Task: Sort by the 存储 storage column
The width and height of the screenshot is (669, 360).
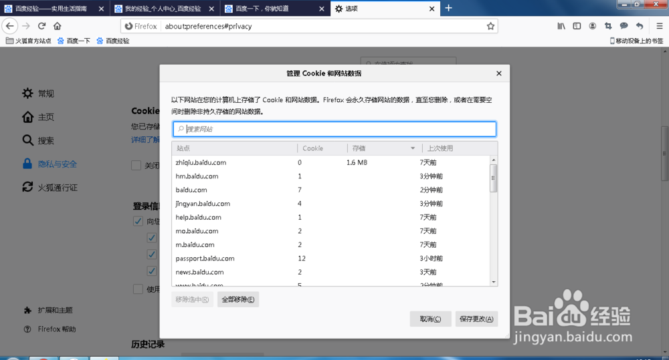Action: [384, 148]
